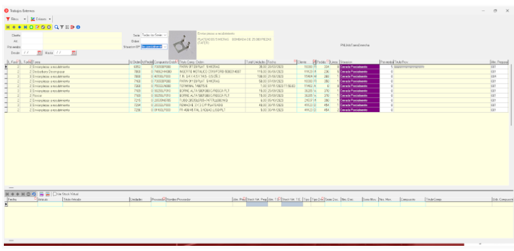
Task: Sort by the Unidades column header in lower grid
Action: click(140, 200)
